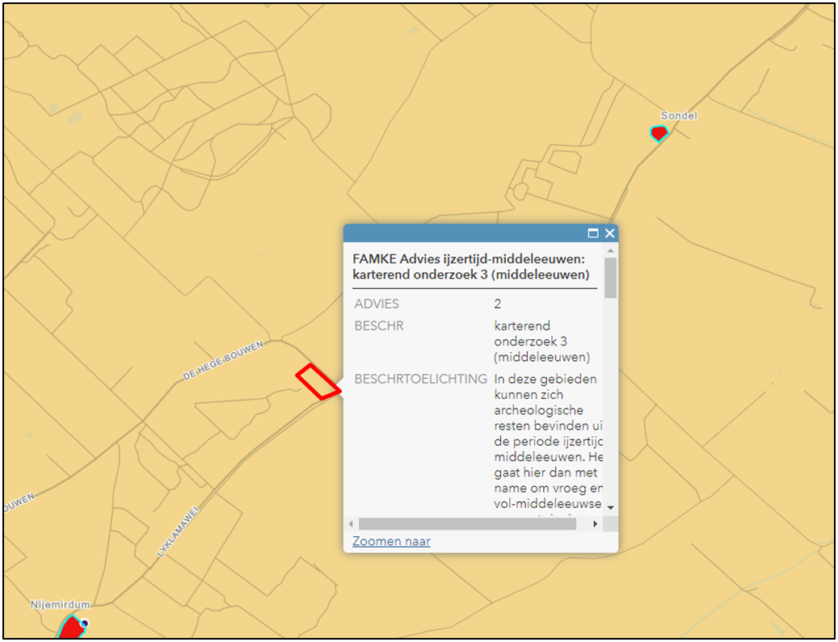Click the red Nijemirdum area polygon
This screenshot has width=838, height=642.
[73, 628]
